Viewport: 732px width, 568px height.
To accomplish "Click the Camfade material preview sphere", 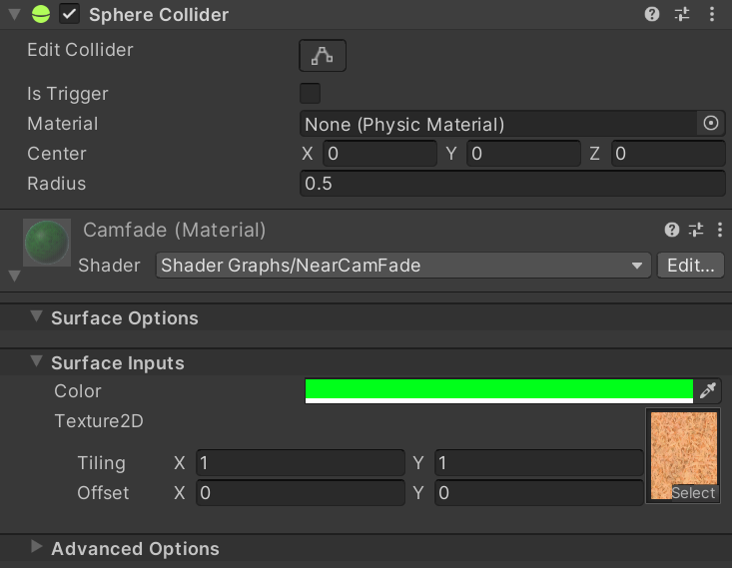I will click(47, 243).
